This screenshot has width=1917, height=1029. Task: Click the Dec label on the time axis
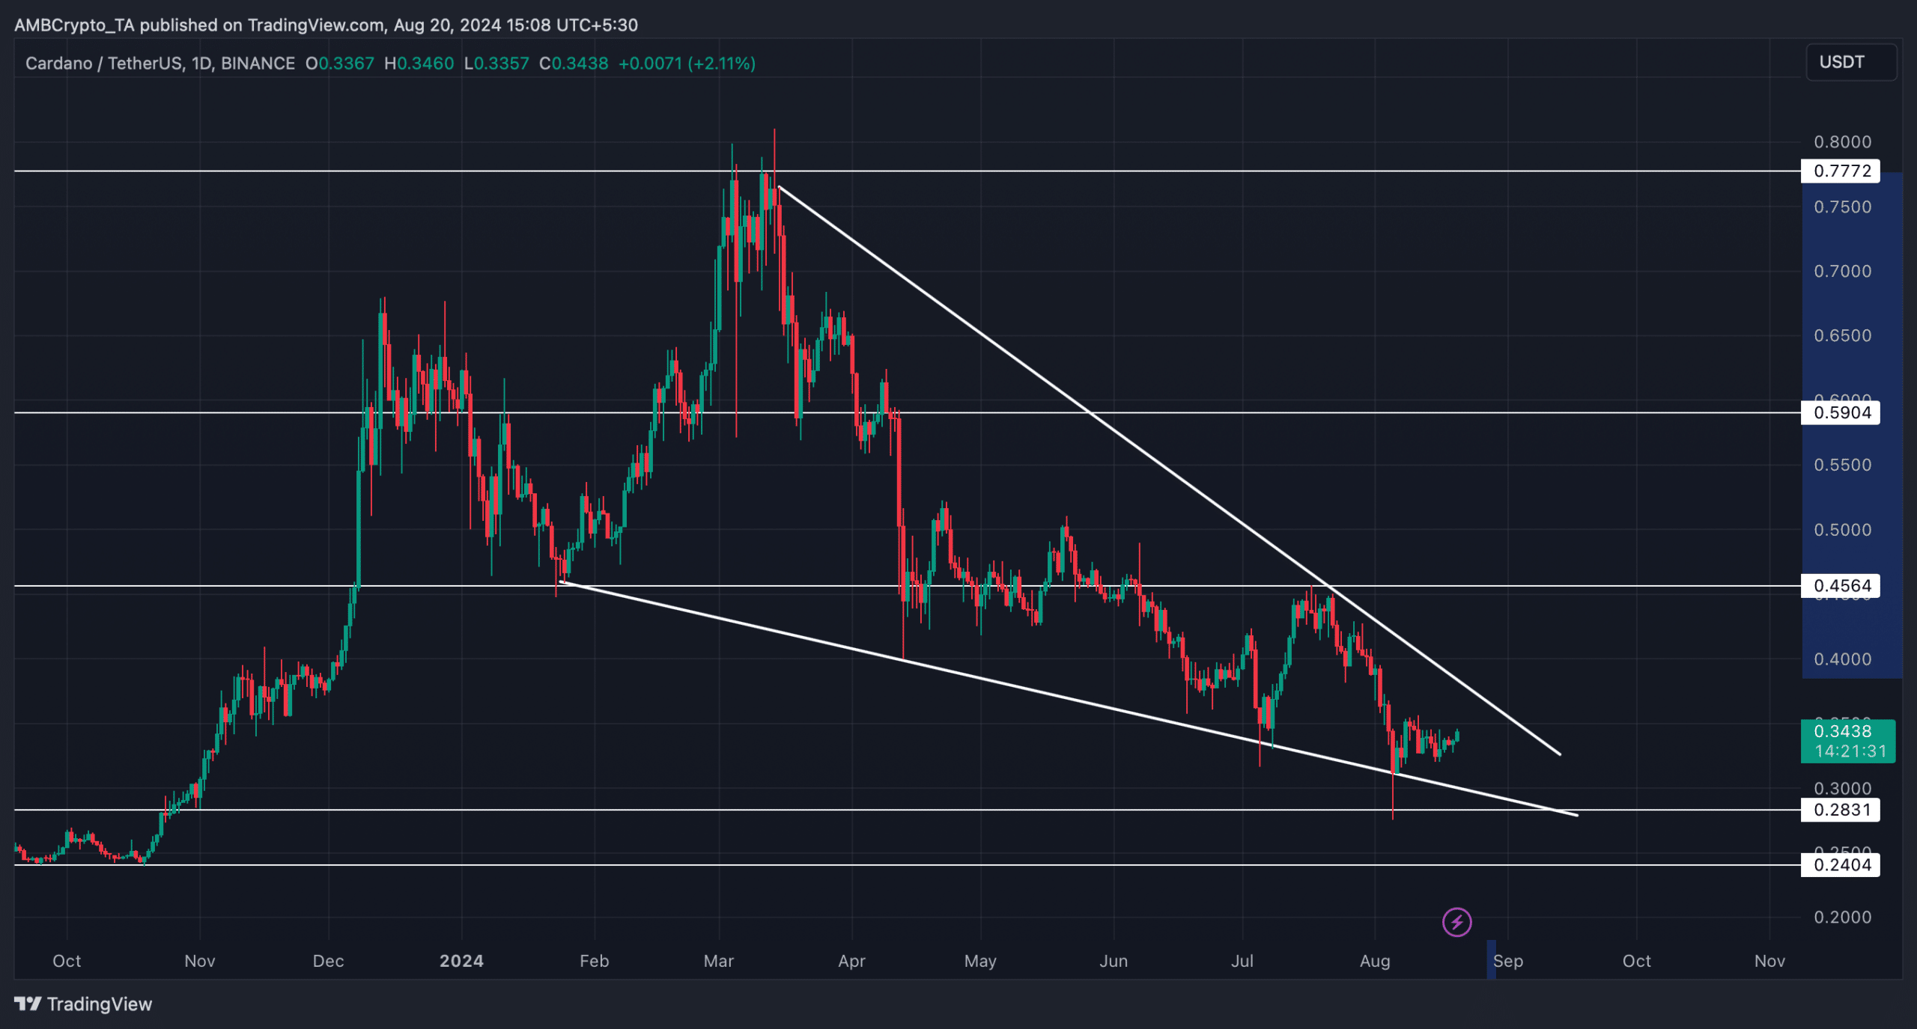(x=328, y=961)
